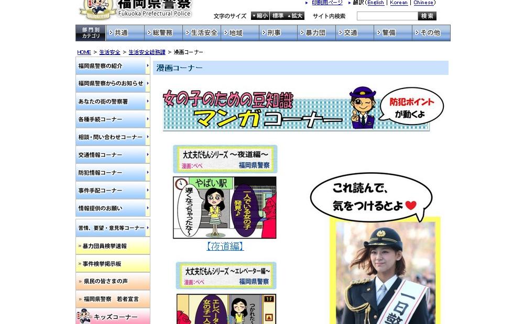Viewport: 524px width, 324px height.
Task: Click the 部門別カテゴリ category label
Action: point(91,33)
